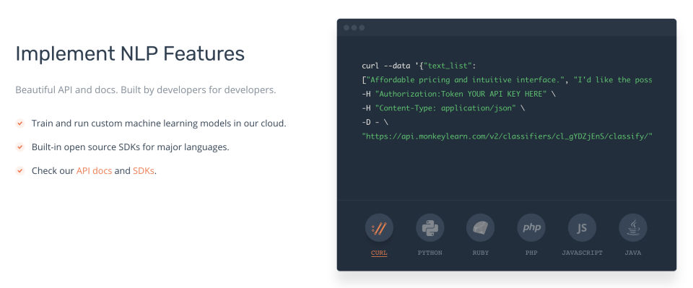Switch to the PYTHON tab label
Screen dimensions: 693x288
tap(430, 253)
